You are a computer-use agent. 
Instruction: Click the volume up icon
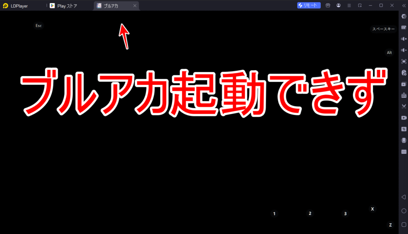pos(404,39)
